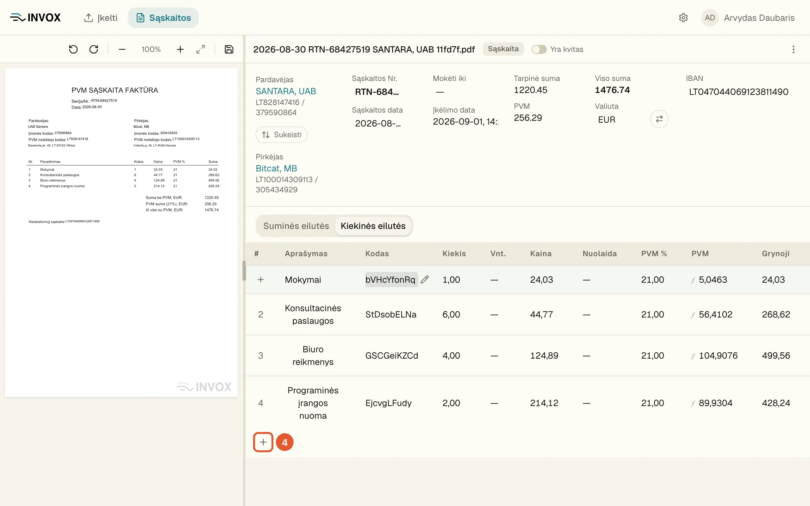The image size is (810, 506).
Task: Rotate document clockwise
Action: click(x=94, y=50)
